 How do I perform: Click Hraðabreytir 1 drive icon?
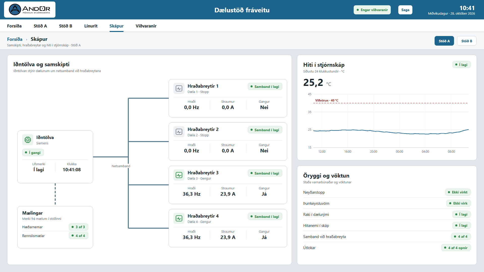179,88
